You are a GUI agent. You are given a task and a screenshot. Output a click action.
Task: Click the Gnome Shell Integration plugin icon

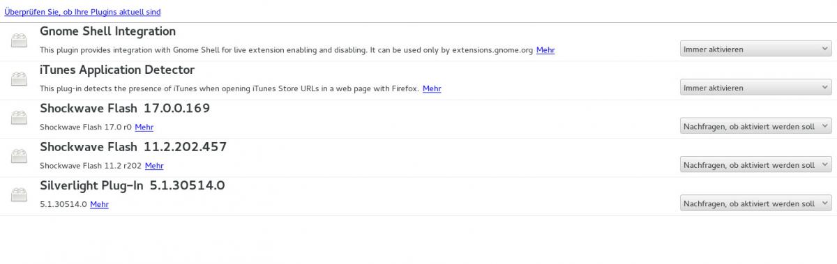pyautogui.click(x=20, y=41)
